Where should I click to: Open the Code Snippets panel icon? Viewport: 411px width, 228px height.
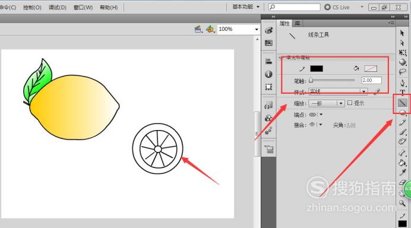[268, 105]
